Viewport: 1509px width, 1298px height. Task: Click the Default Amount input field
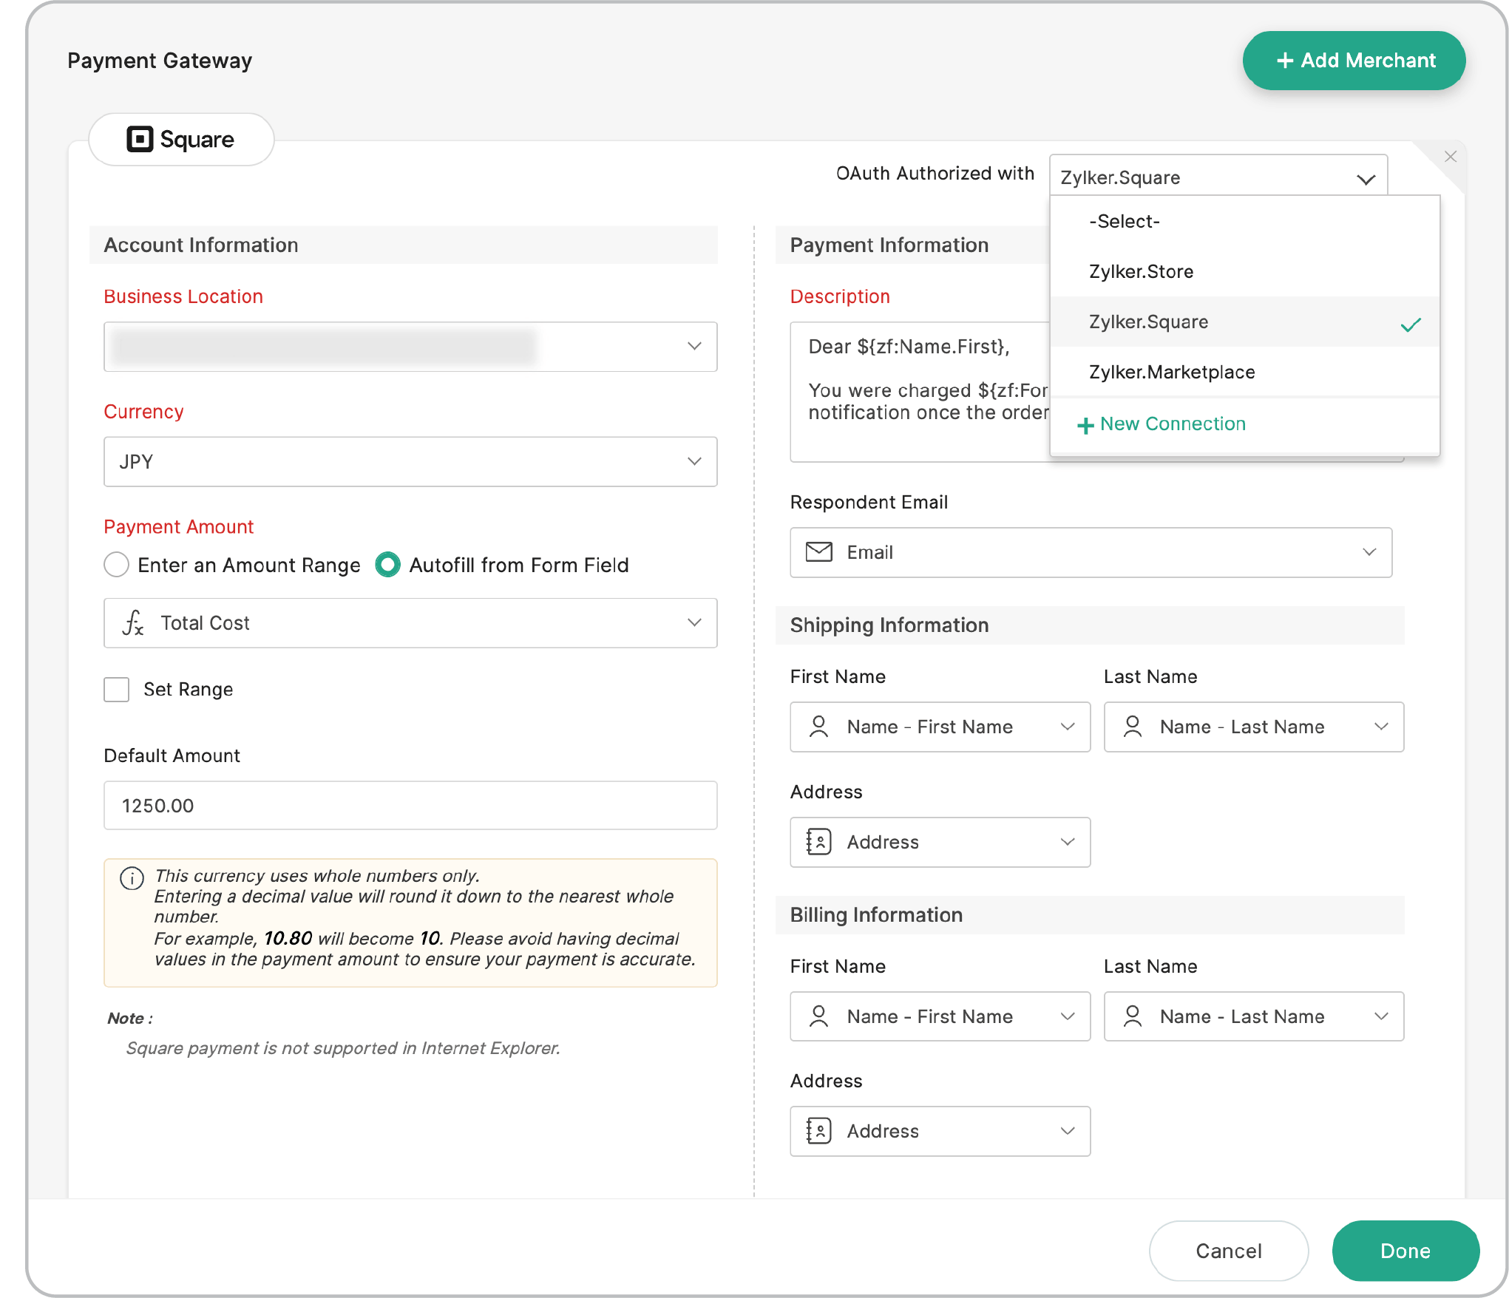(x=410, y=806)
